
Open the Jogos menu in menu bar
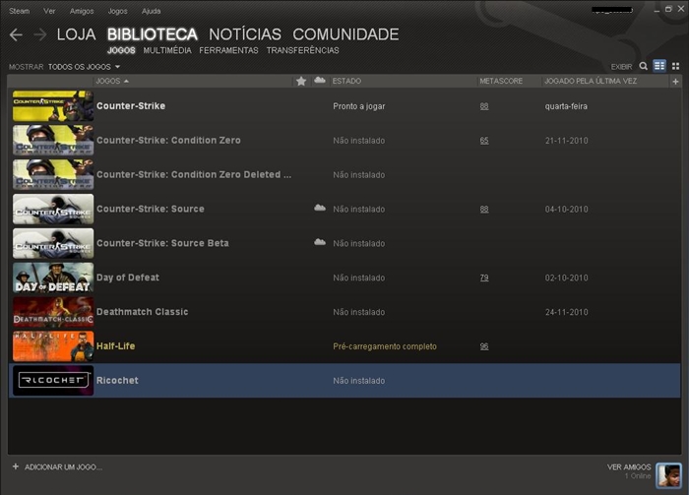pos(118,11)
